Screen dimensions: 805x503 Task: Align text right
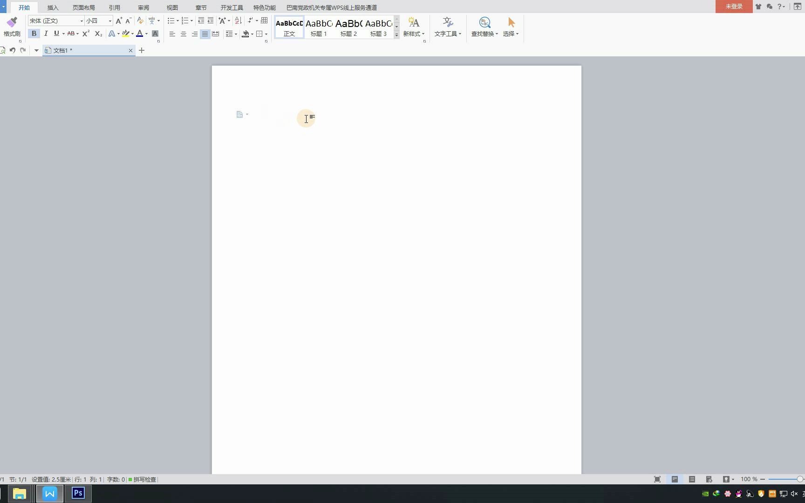(x=194, y=34)
